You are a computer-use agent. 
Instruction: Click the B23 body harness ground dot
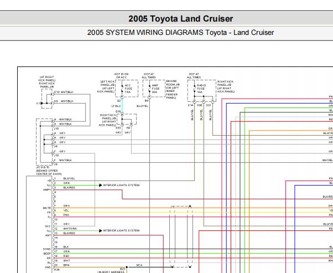click(127, 266)
